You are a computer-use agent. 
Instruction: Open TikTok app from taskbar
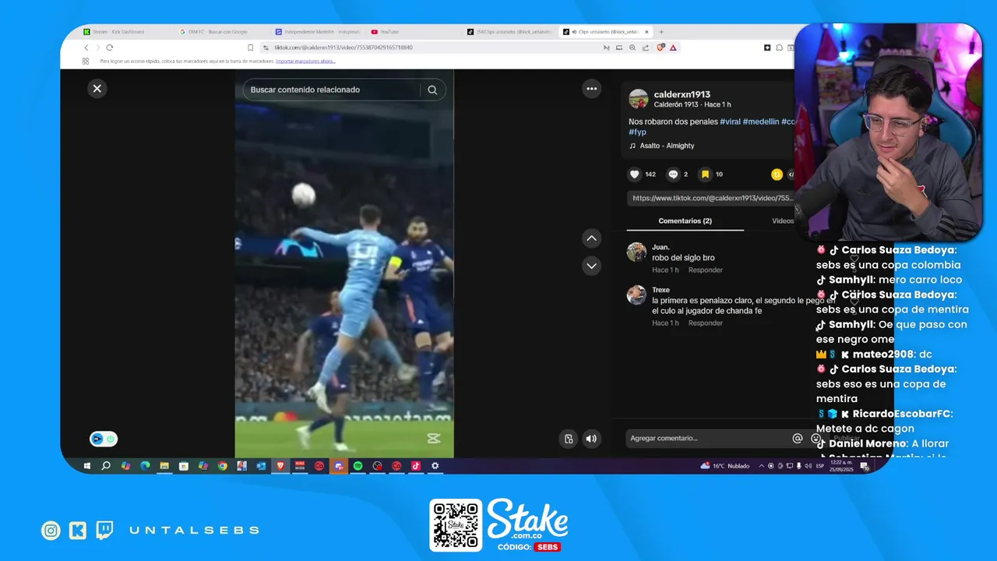[416, 466]
